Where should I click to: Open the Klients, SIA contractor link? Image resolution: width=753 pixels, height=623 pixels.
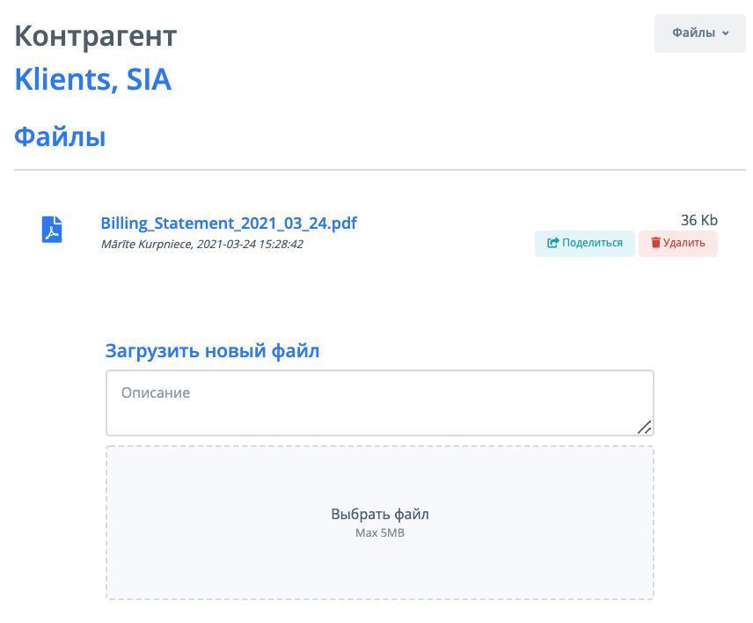[93, 79]
